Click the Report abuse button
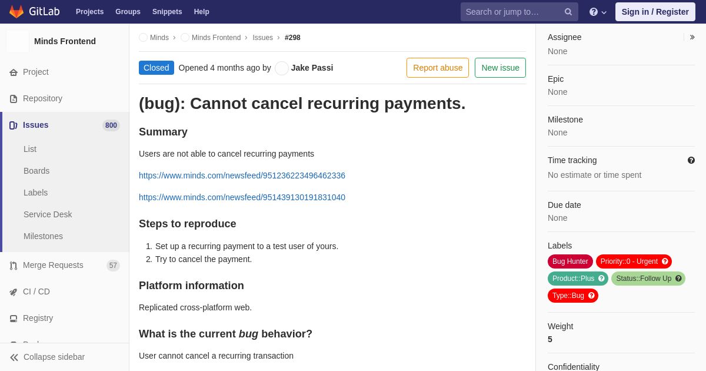This screenshot has height=371, width=706. 438,68
